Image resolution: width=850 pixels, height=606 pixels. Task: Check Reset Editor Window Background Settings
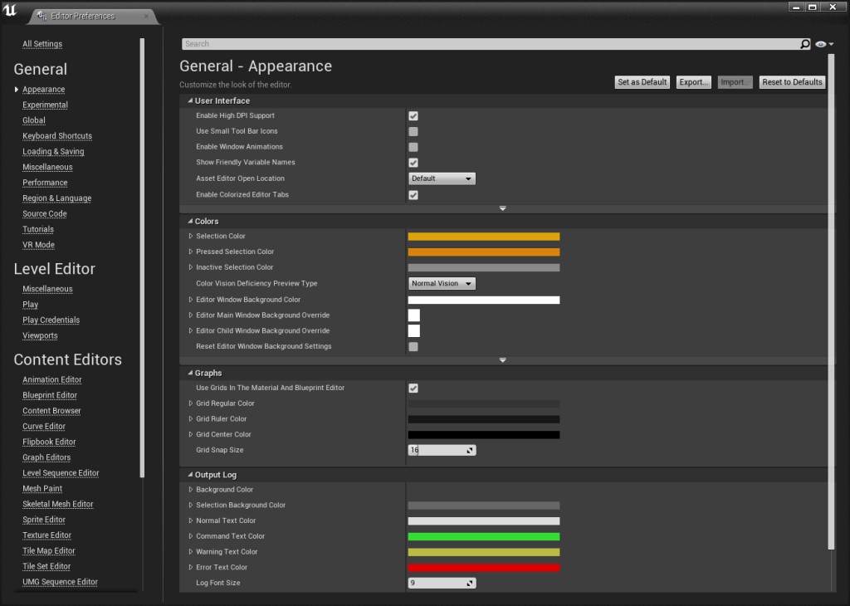(x=413, y=347)
